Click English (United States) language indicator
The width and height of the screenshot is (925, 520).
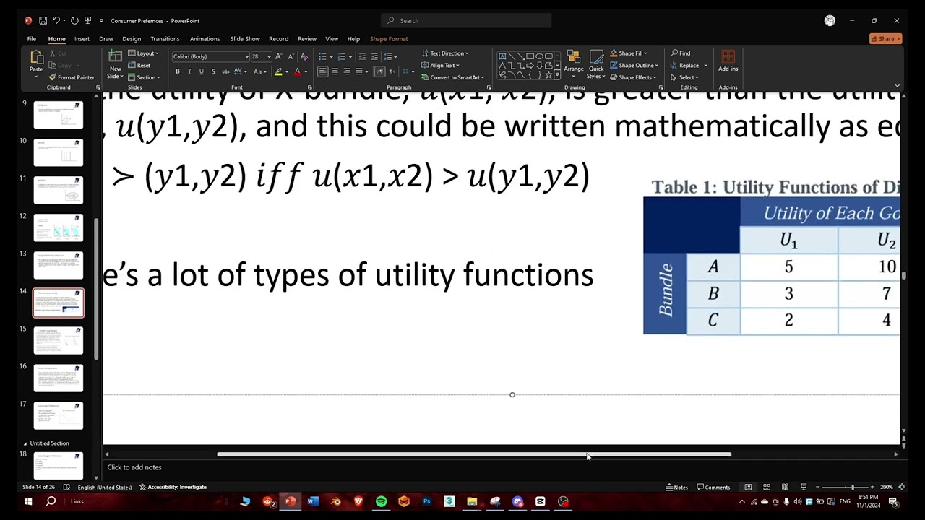coord(106,487)
